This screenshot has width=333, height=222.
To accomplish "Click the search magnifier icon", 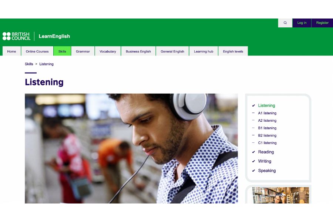I will (285, 23).
